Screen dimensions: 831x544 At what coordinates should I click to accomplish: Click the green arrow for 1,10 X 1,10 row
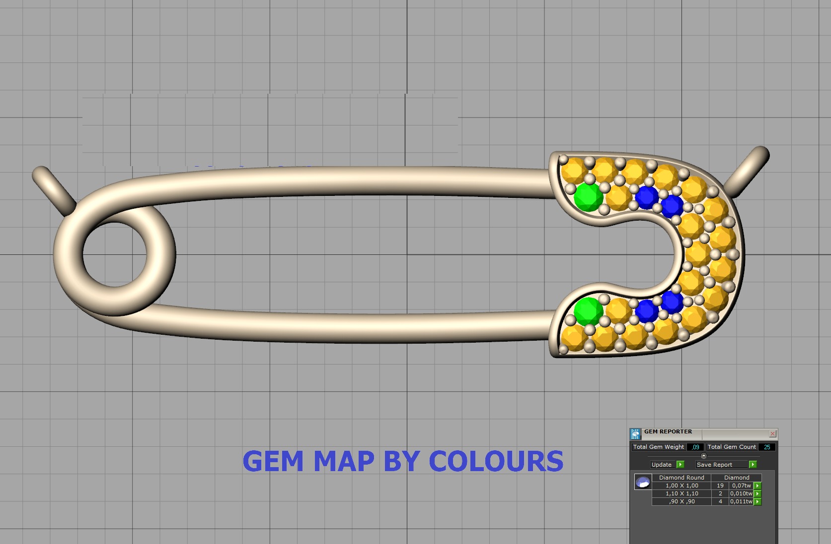pyautogui.click(x=757, y=494)
